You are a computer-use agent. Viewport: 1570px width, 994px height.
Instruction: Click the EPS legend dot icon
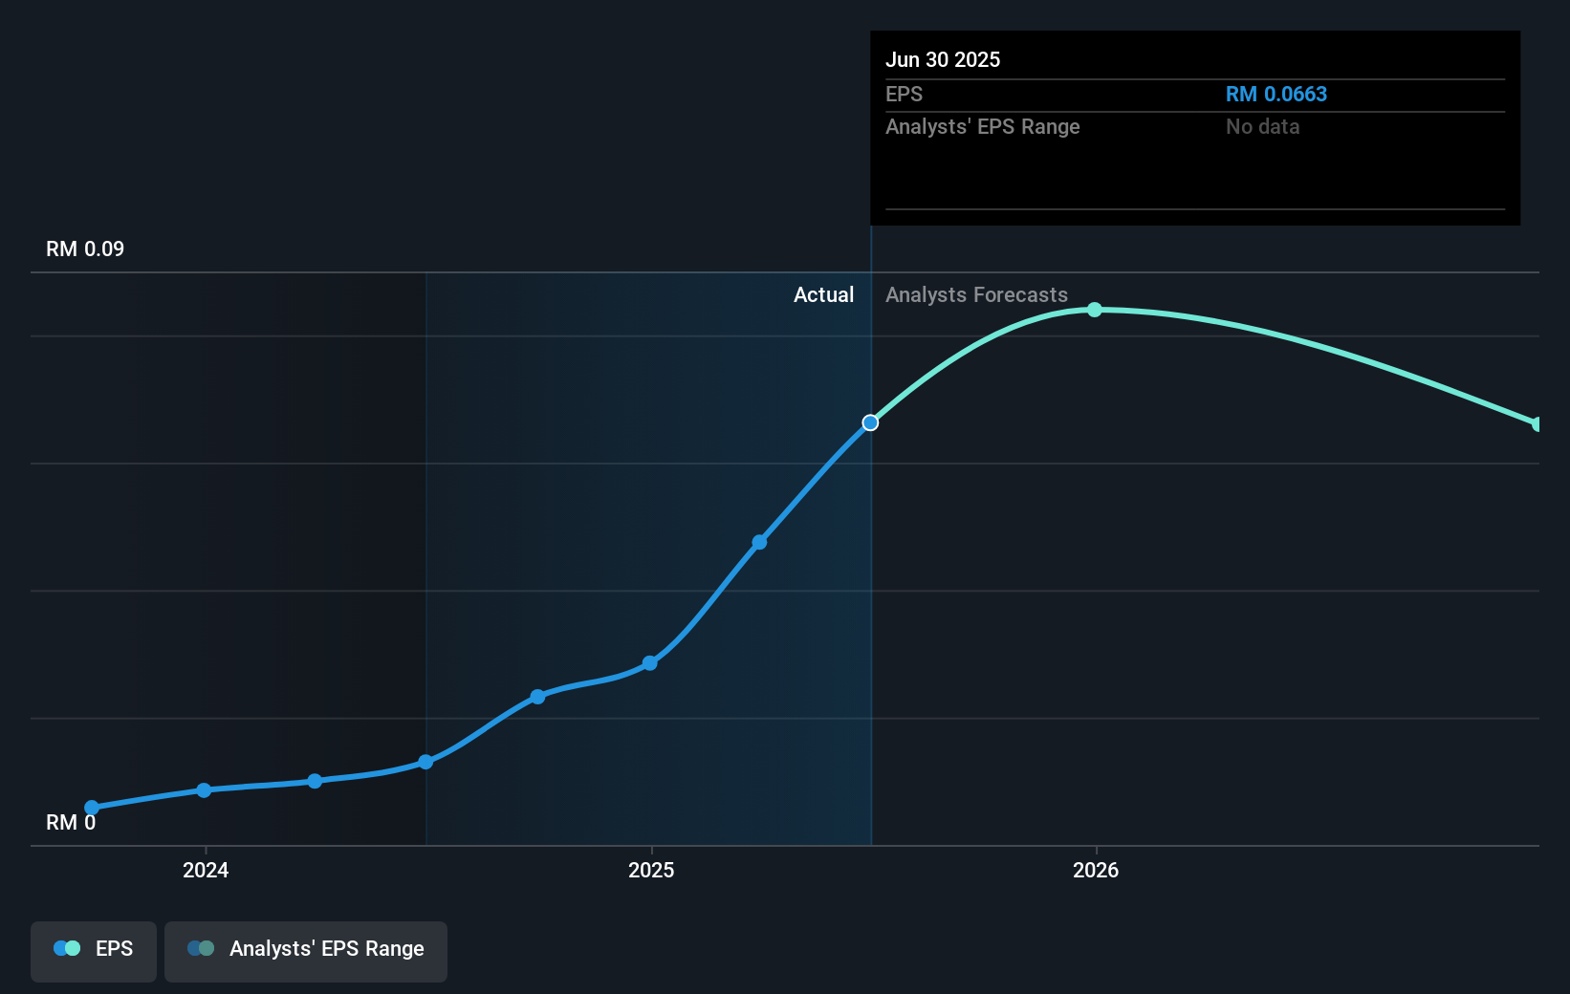(x=65, y=948)
